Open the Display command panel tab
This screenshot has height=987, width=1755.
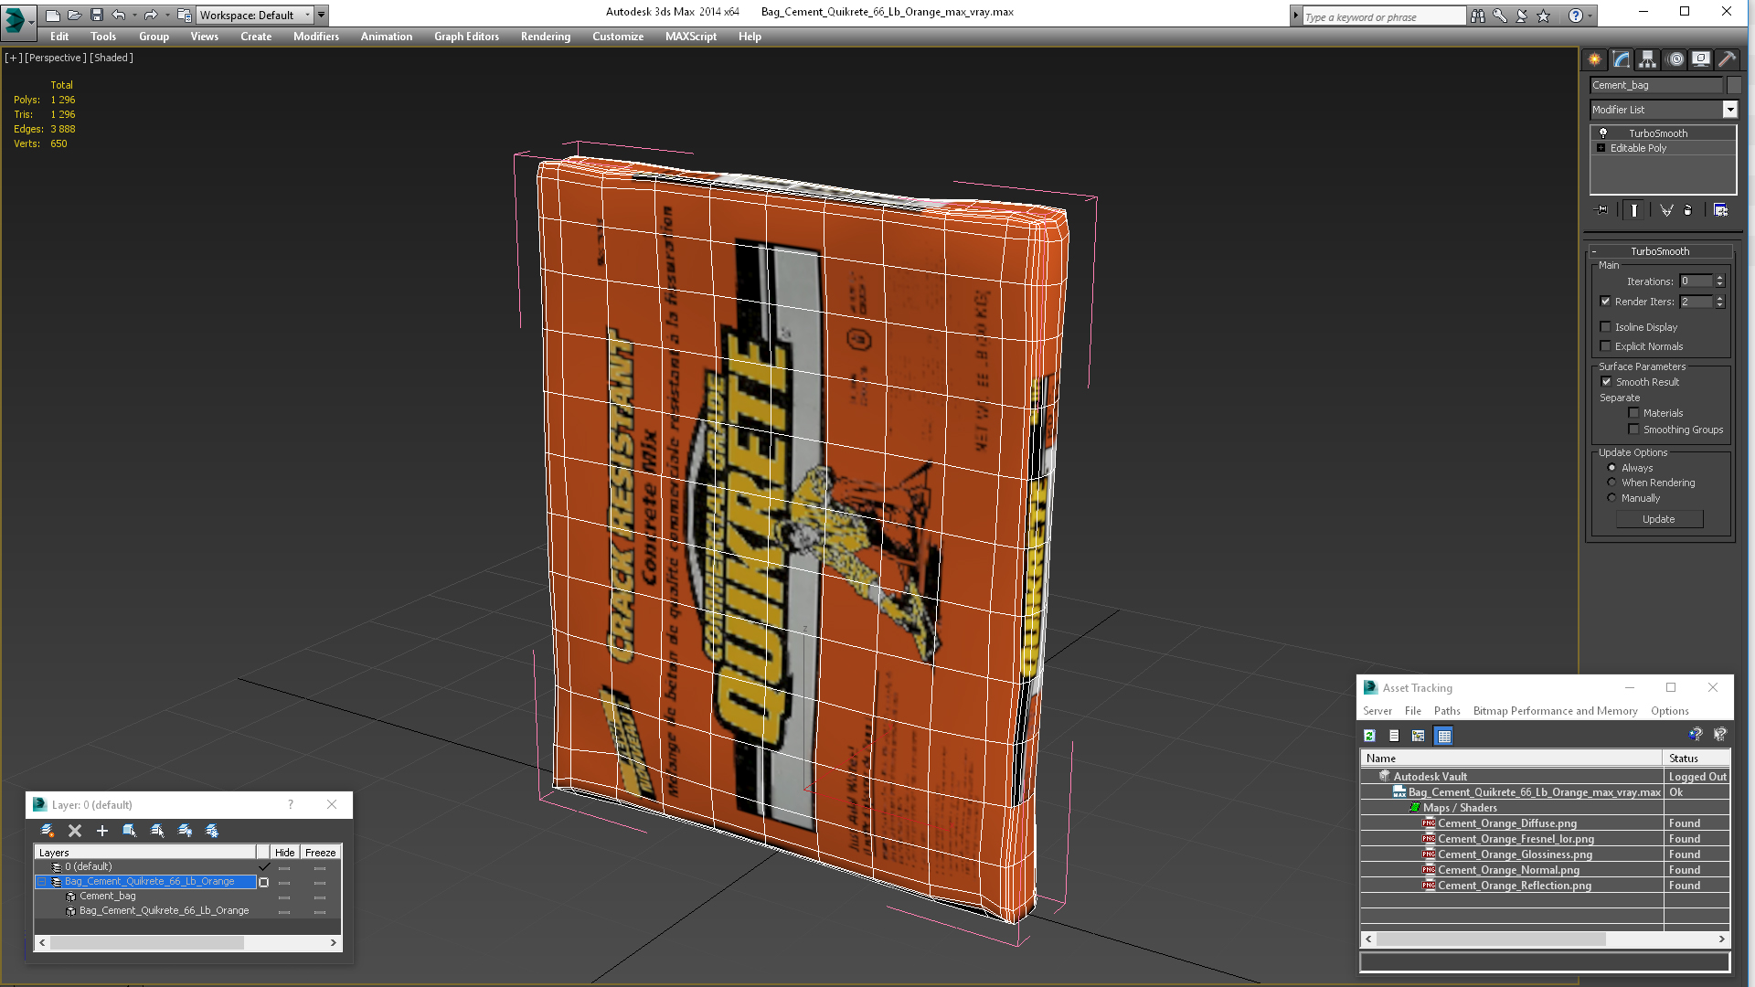tap(1701, 59)
